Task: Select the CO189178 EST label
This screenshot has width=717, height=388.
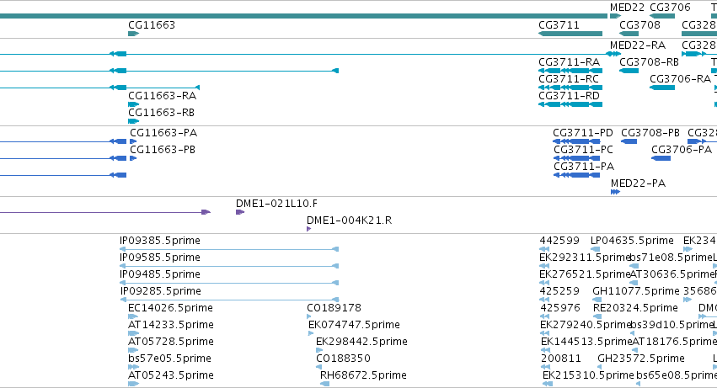Action: tap(334, 309)
